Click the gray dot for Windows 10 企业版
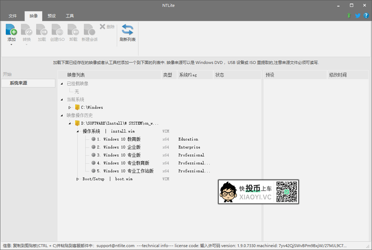Screen dimensions: 372x250 [94, 147]
